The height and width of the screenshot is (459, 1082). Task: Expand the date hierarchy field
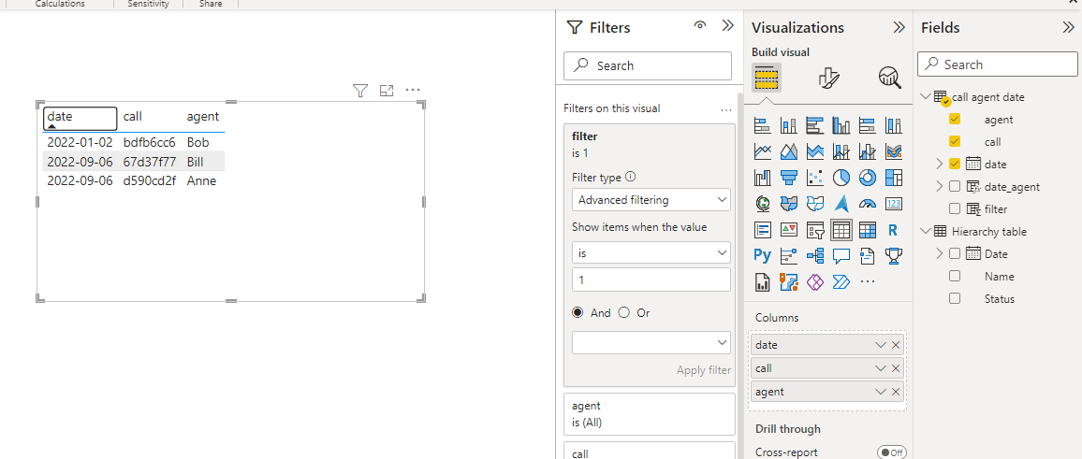tap(939, 164)
